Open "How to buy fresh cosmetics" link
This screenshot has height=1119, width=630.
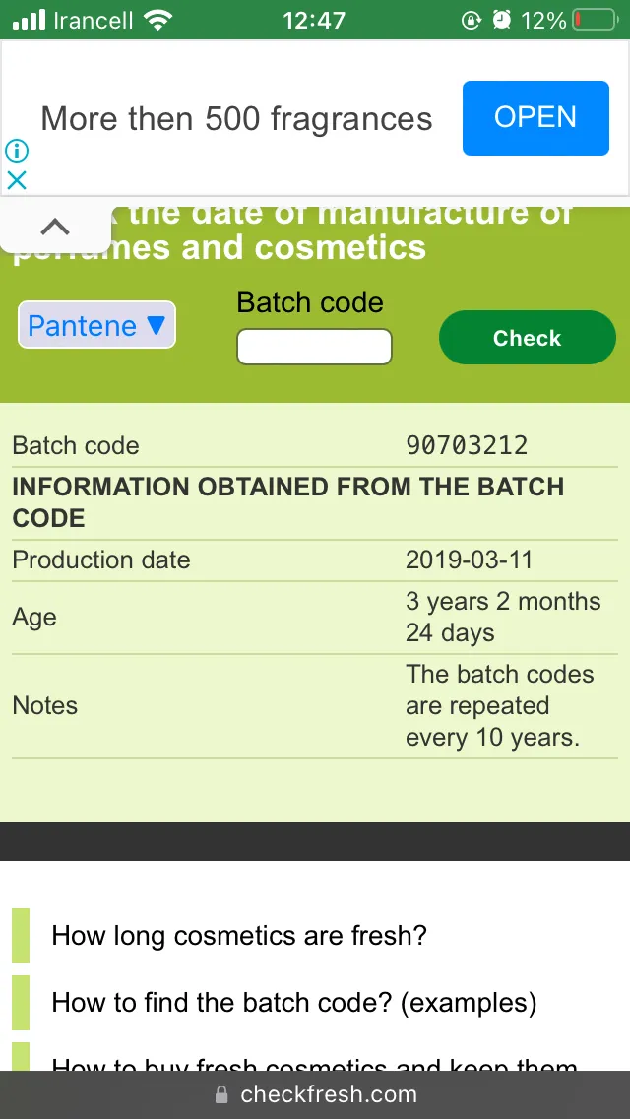(315, 1063)
